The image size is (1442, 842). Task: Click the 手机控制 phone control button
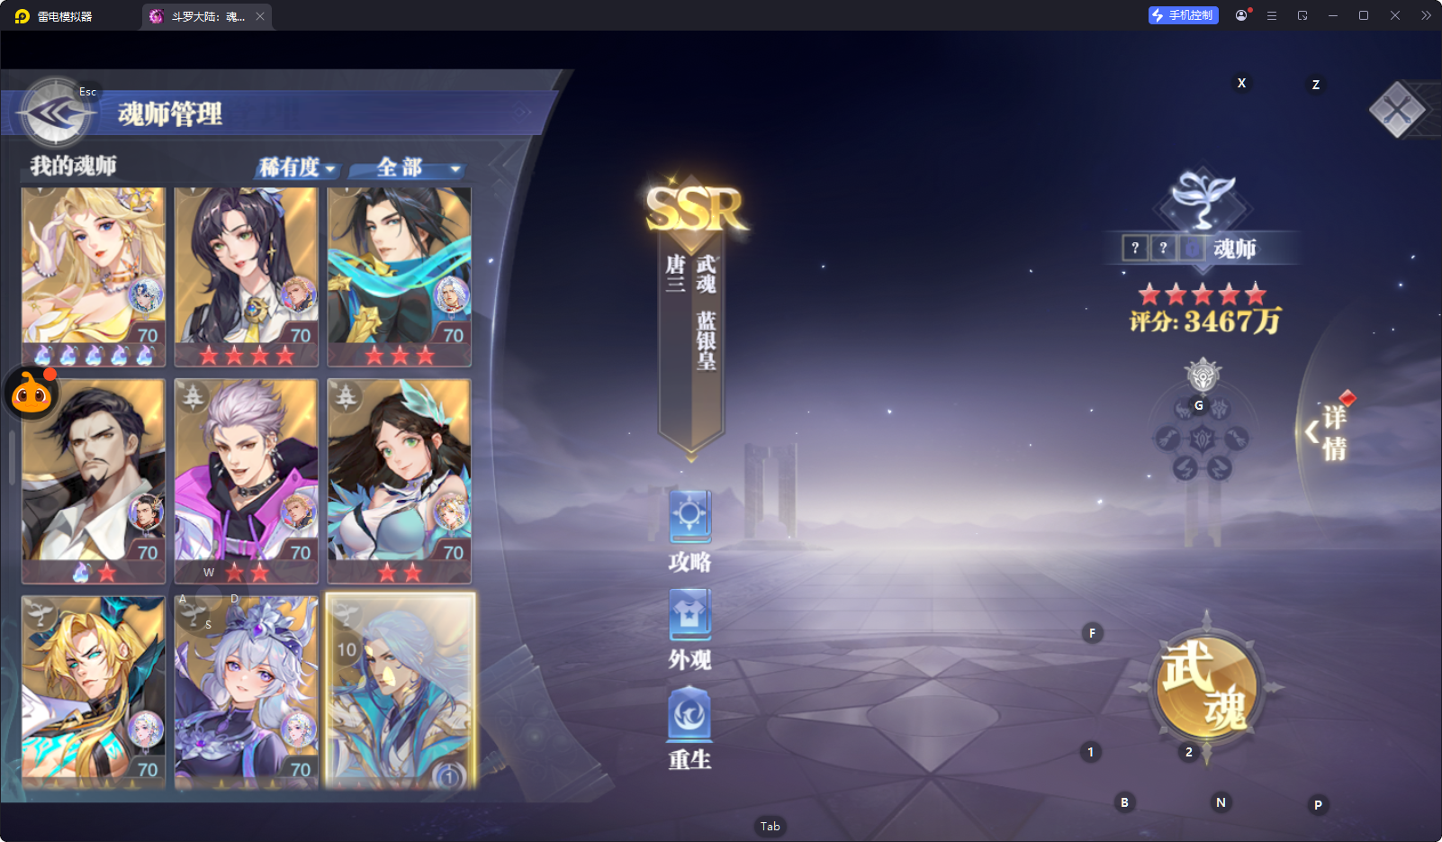click(1184, 15)
